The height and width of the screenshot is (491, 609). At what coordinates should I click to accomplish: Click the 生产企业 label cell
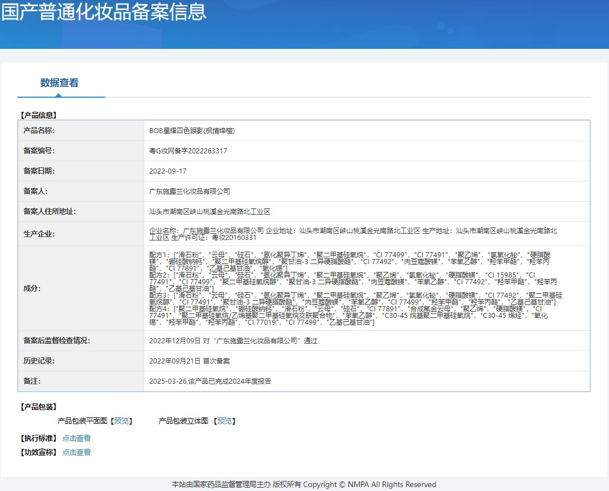coord(81,234)
